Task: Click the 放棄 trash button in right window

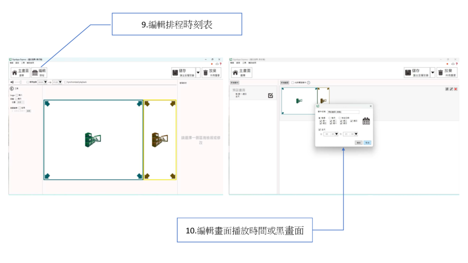Action: pos(447,73)
